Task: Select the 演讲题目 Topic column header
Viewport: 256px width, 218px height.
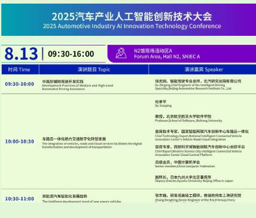Action: 94,69
